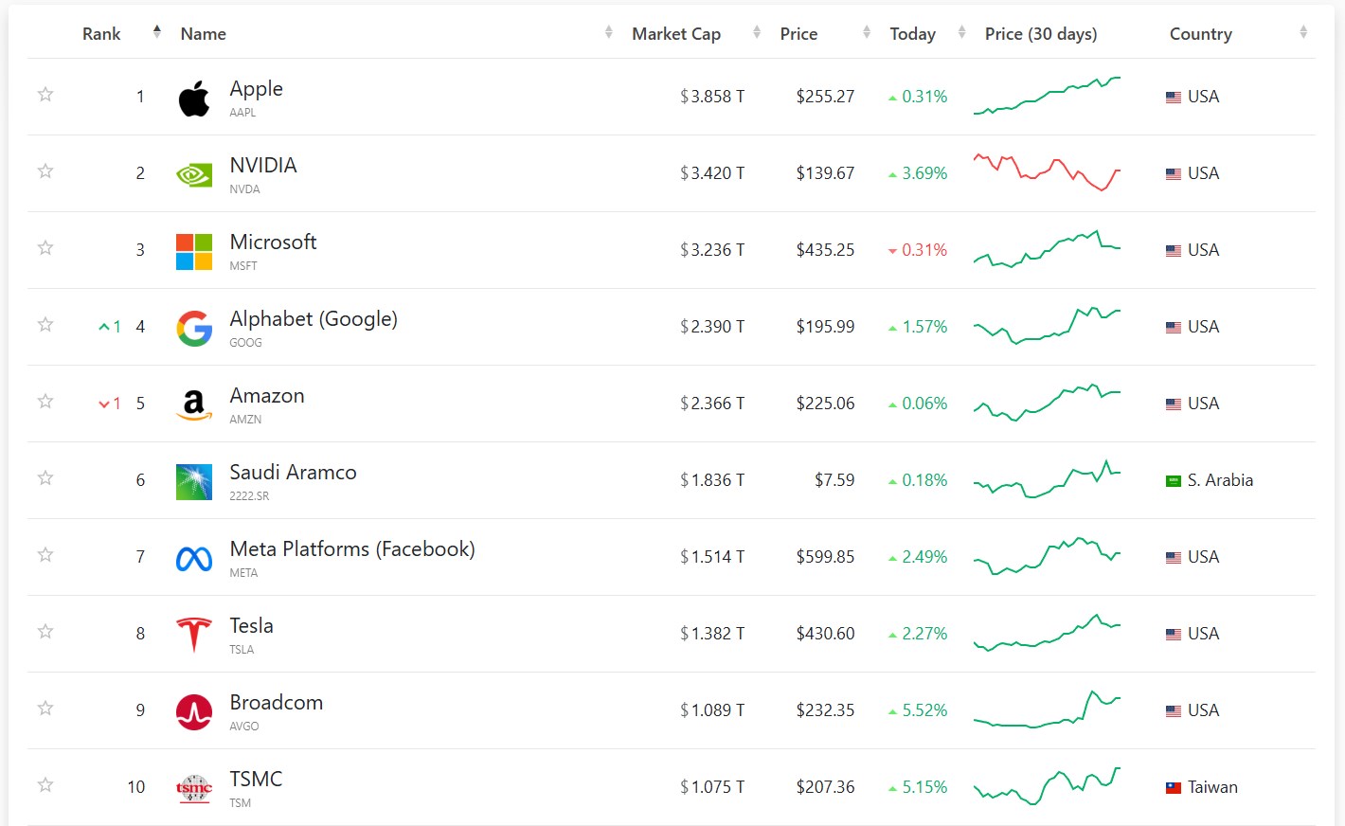Screen dimensions: 1345x826
Task: Toggle the favorite star for Apple
Action: click(x=45, y=95)
